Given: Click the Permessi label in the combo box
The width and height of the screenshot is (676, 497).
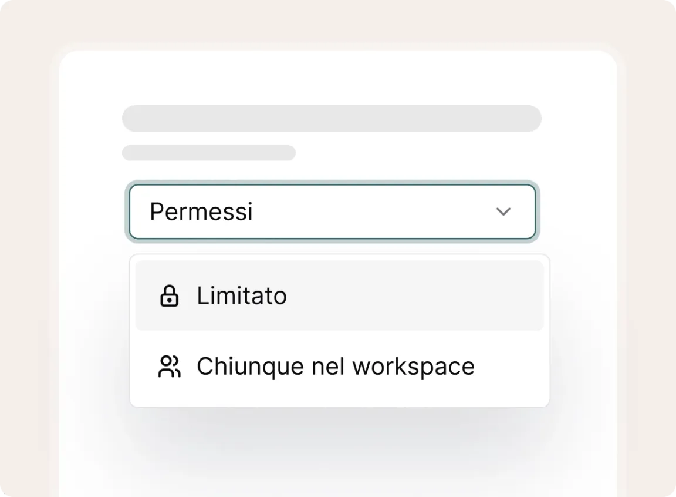Looking at the screenshot, I should [201, 211].
